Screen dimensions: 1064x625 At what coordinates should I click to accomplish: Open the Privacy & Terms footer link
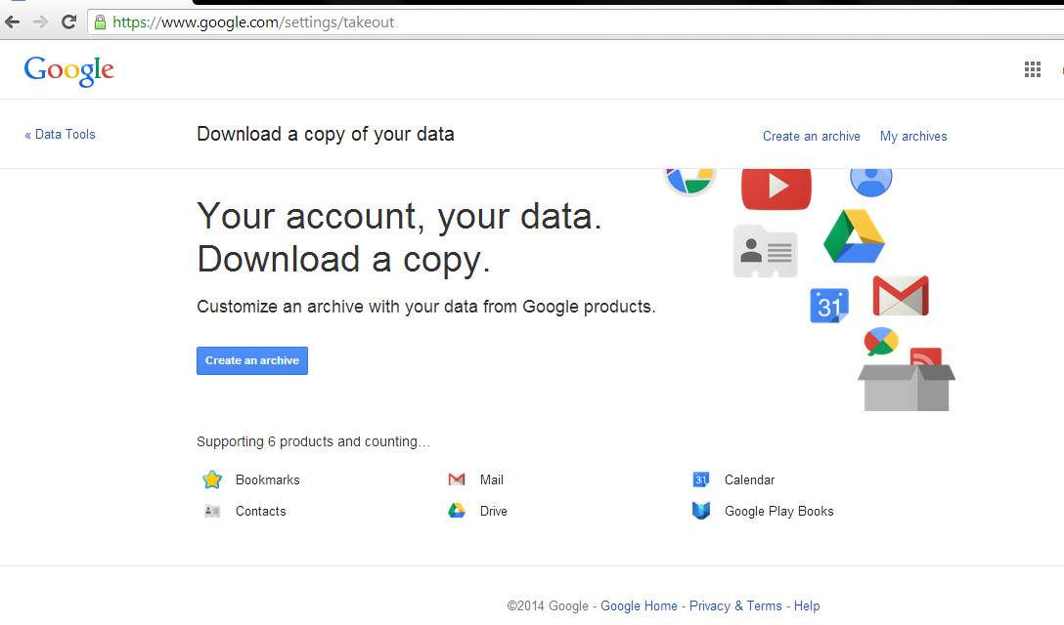click(x=735, y=606)
